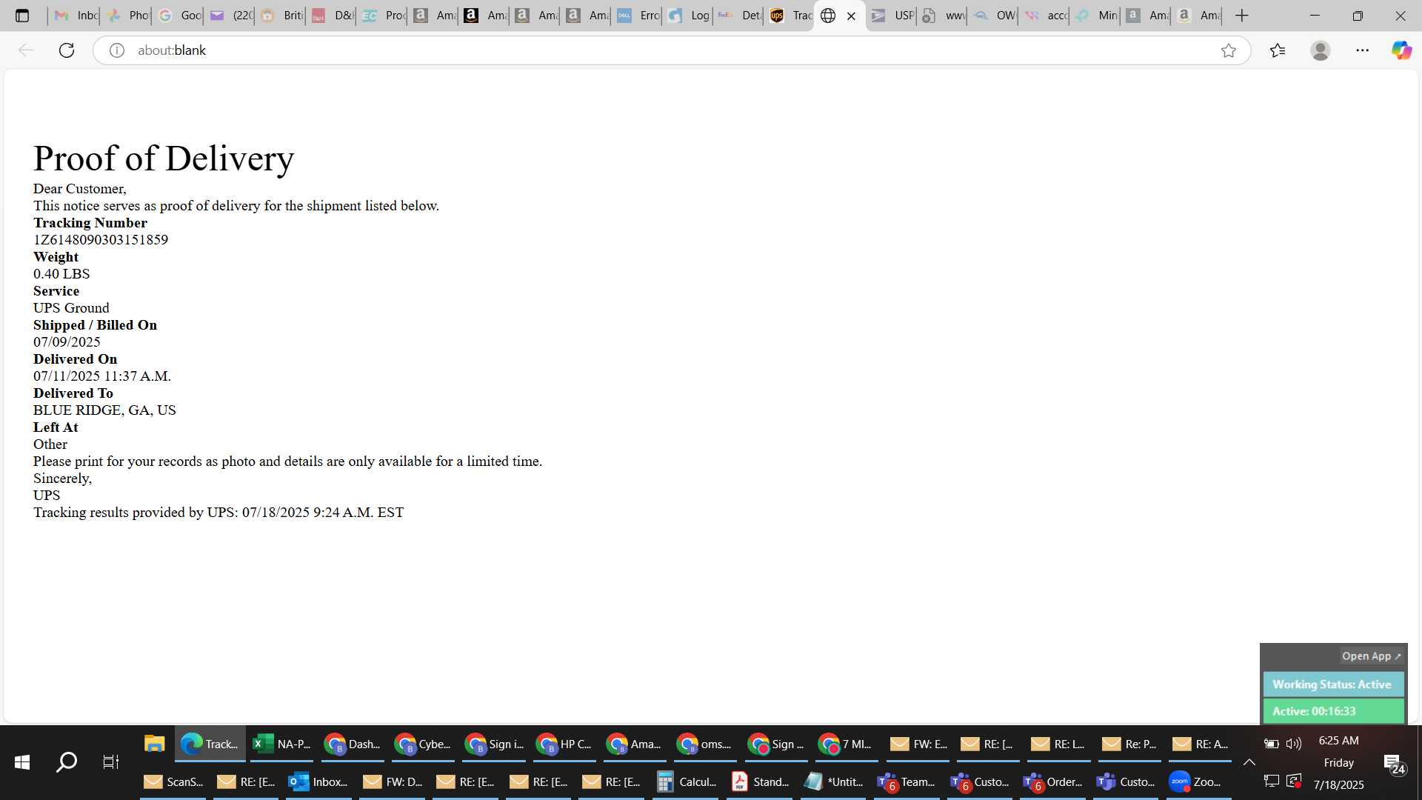Click the BLUE RIDGE, GA, US address
1422x800 pixels.
pyautogui.click(x=104, y=410)
